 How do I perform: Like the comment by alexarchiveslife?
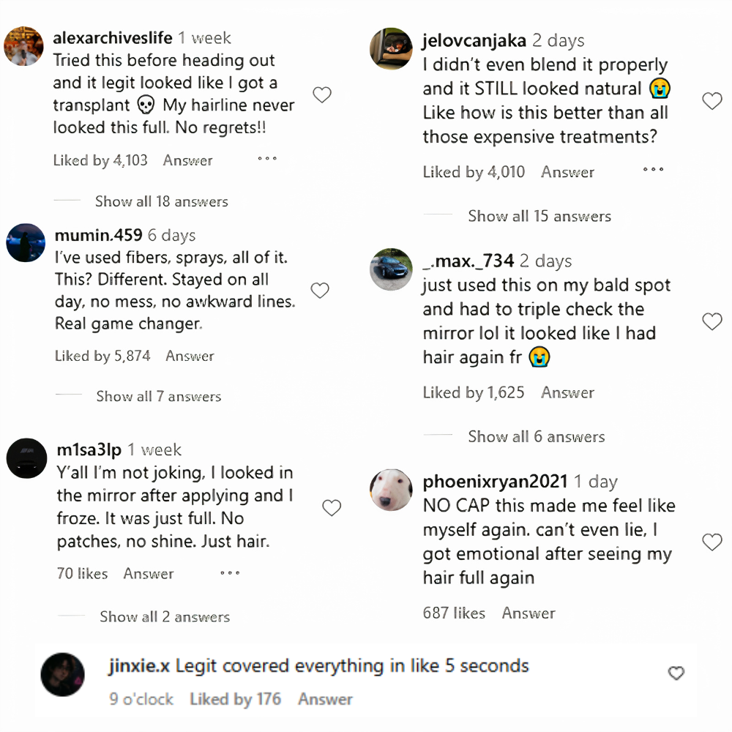[322, 94]
